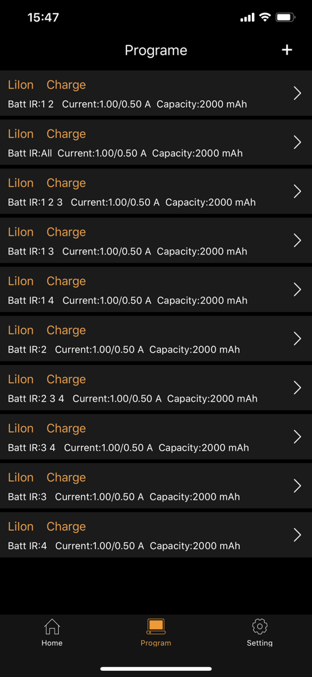
Task: Open the Batt IR:3 program entry
Action: pyautogui.click(x=156, y=485)
